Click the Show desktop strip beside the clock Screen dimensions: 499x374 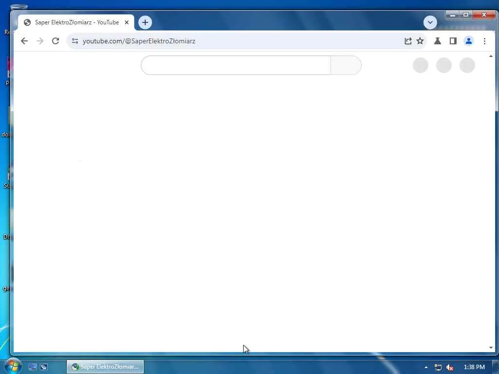(x=496, y=367)
